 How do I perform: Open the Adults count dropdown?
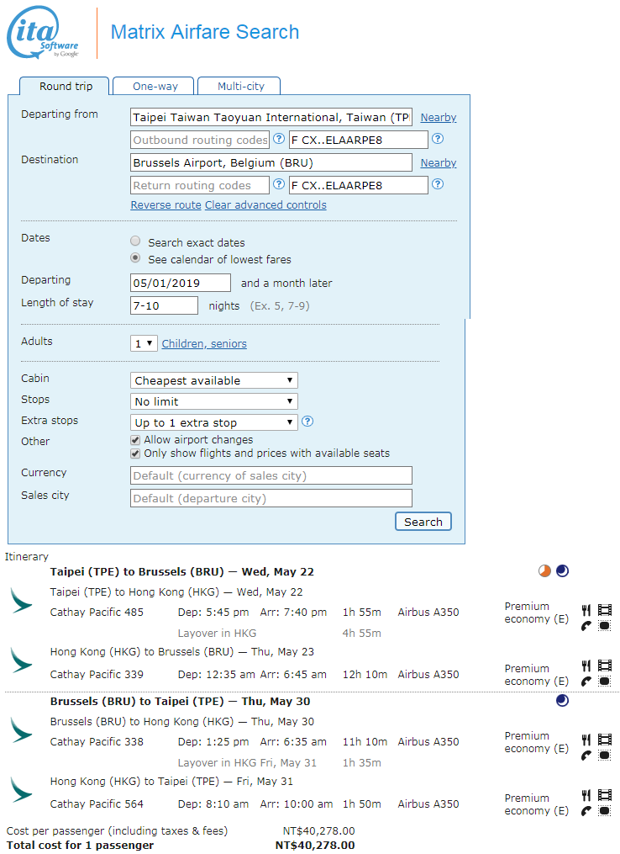point(144,343)
